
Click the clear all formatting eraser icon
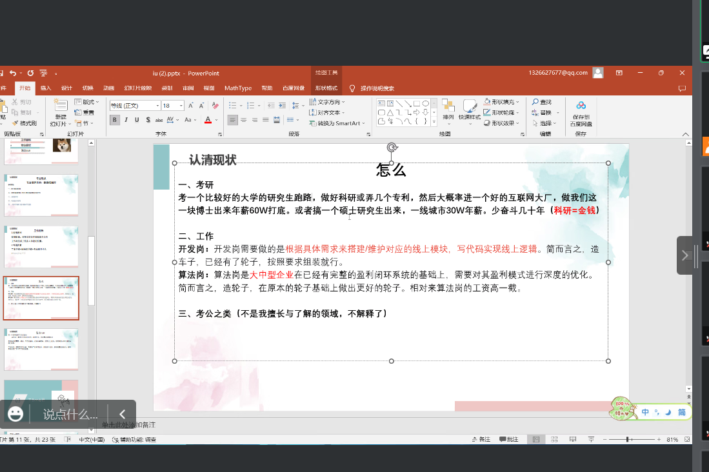click(x=217, y=106)
